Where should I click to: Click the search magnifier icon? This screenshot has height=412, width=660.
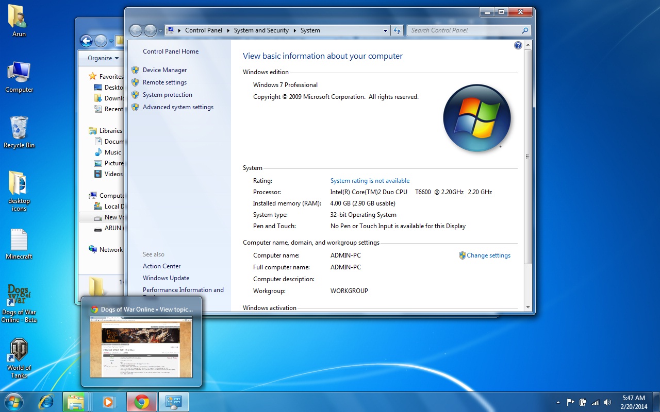[x=525, y=30]
